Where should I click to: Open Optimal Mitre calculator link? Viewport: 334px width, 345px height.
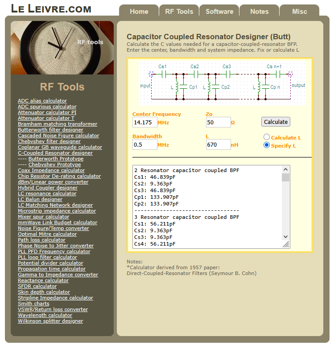point(47,234)
